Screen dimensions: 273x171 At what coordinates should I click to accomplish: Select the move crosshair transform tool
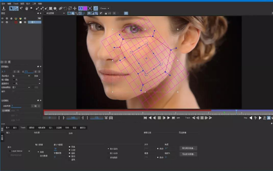point(75,8)
